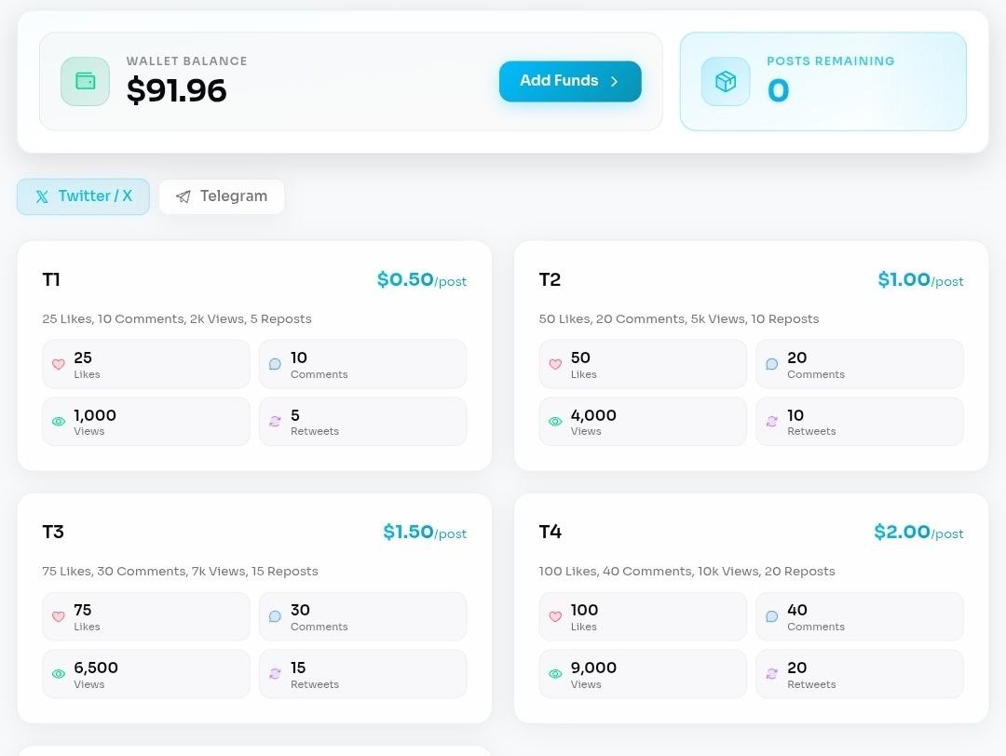1006x756 pixels.
Task: Click the heart icon beside 100 Likes
Action: [555, 616]
